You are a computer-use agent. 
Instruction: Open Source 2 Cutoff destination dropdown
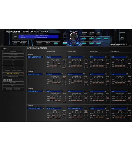(x=55, y=74)
